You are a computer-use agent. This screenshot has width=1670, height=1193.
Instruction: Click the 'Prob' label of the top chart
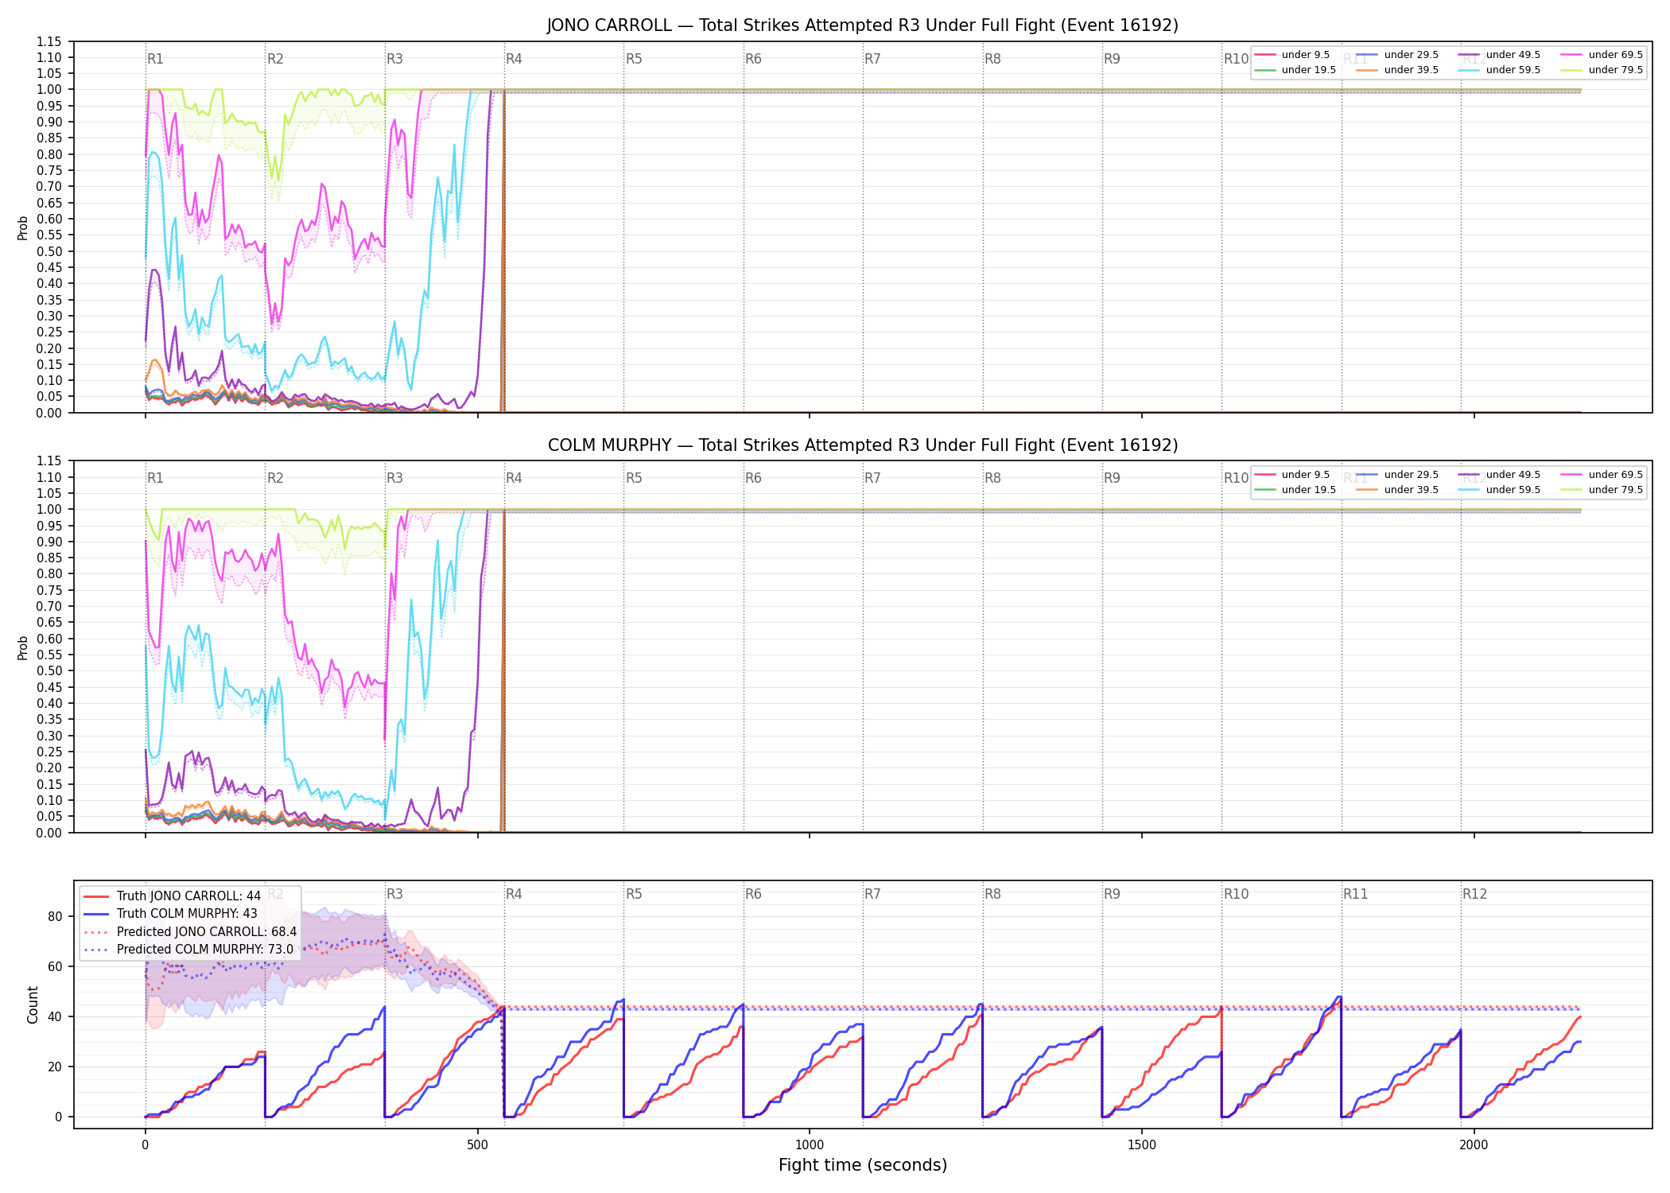(23, 227)
